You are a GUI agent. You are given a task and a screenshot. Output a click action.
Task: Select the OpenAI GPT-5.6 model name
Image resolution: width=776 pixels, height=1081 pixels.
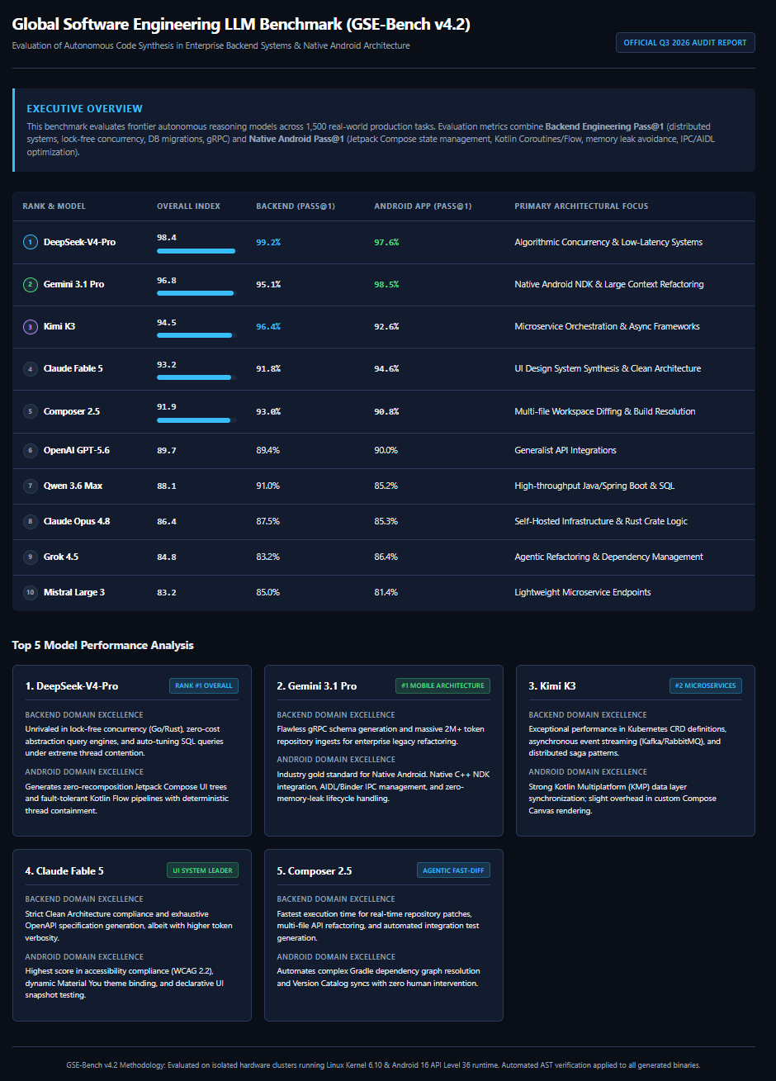tap(77, 450)
